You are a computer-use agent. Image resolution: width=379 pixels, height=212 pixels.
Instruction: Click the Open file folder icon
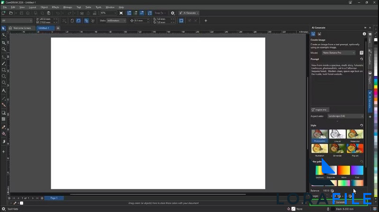[11, 13]
